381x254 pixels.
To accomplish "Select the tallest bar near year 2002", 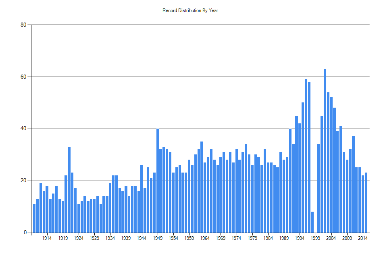I will (325, 151).
